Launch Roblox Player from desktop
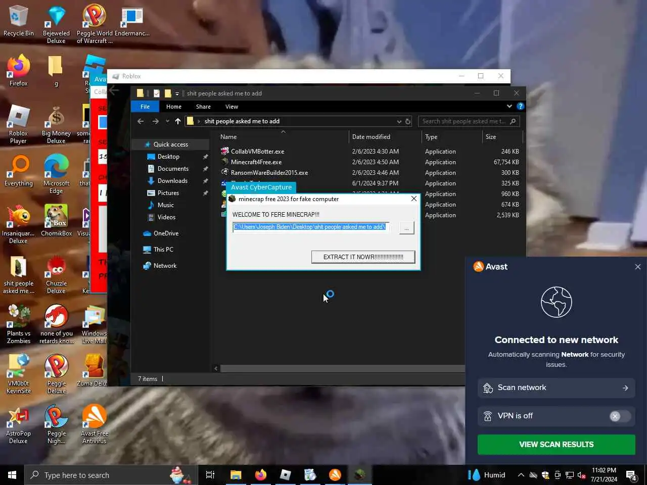This screenshot has height=485, width=647. pyautogui.click(x=19, y=124)
